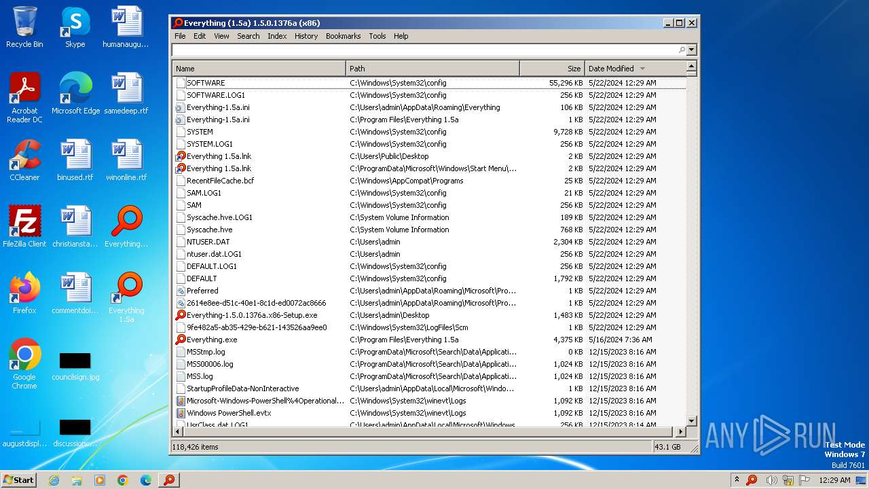Open the volume control in system tray
The height and width of the screenshot is (489, 869).
771,480
